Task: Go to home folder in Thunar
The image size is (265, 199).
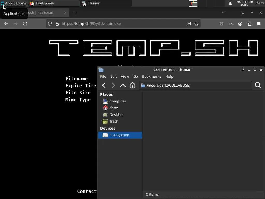Action: click(x=132, y=85)
